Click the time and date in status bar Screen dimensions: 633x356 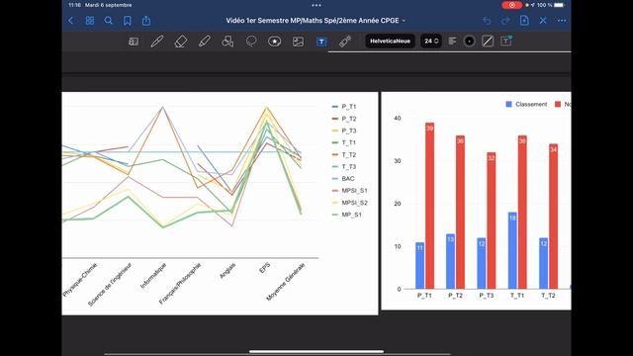coord(100,5)
